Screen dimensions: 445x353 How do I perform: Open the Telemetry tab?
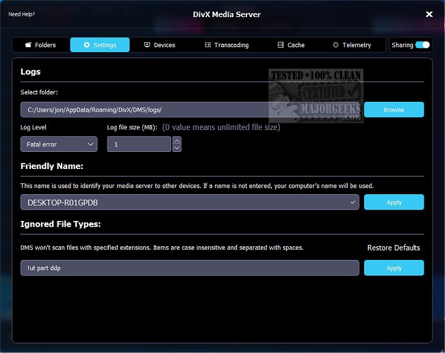[352, 44]
